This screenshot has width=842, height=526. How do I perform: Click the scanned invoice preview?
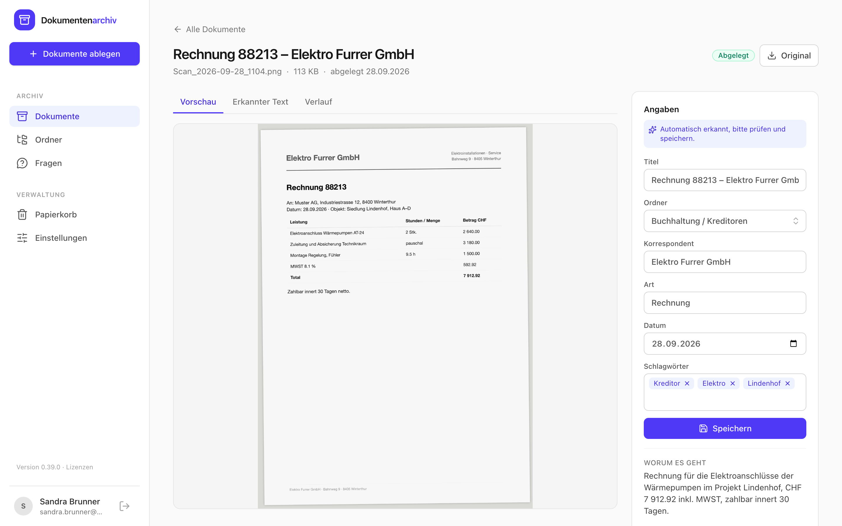pyautogui.click(x=395, y=316)
